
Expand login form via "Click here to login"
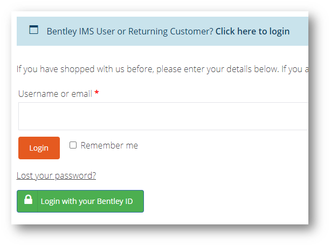click(252, 31)
